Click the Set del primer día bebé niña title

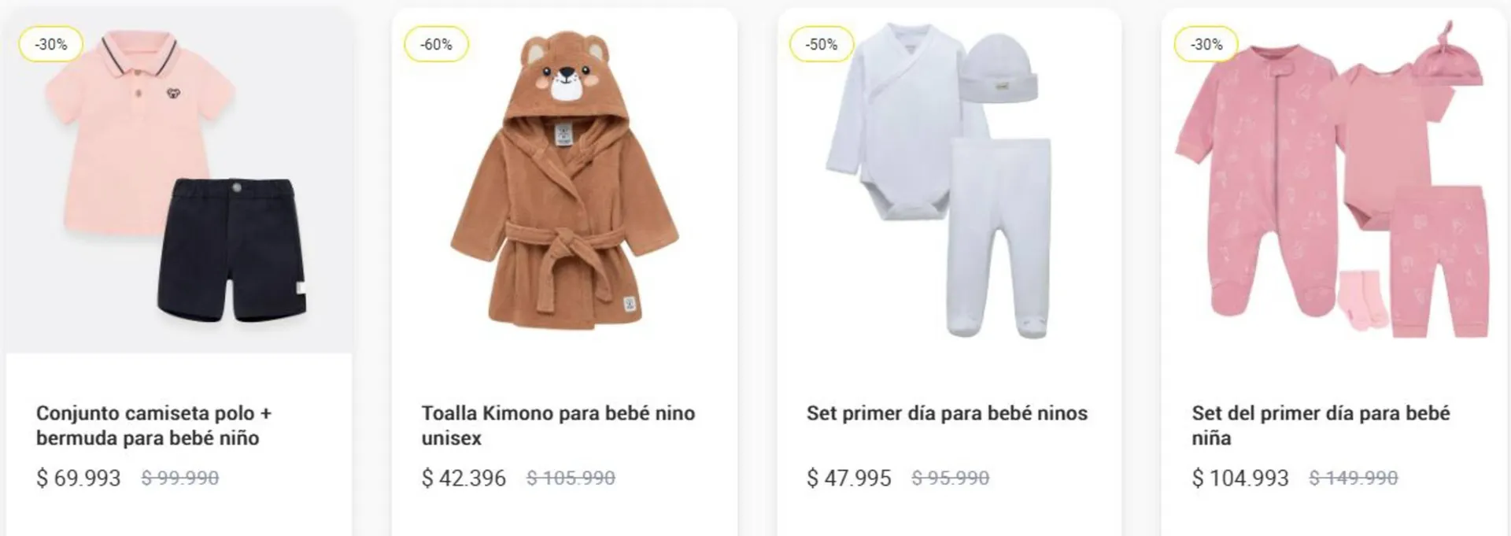point(1321,425)
